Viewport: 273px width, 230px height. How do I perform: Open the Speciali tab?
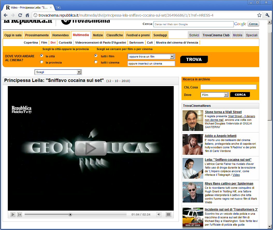point(251,35)
